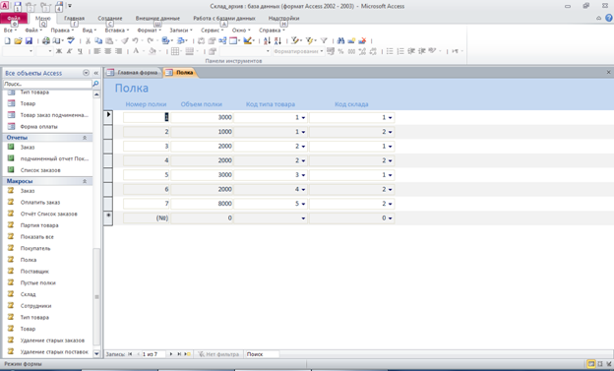The width and height of the screenshot is (614, 371).
Task: Switch to the Создание ribbon tab
Action: [x=110, y=19]
